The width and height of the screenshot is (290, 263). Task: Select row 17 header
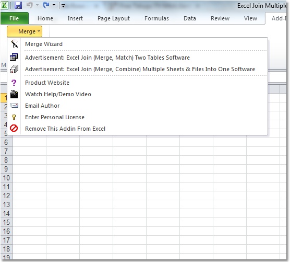click(6, 240)
